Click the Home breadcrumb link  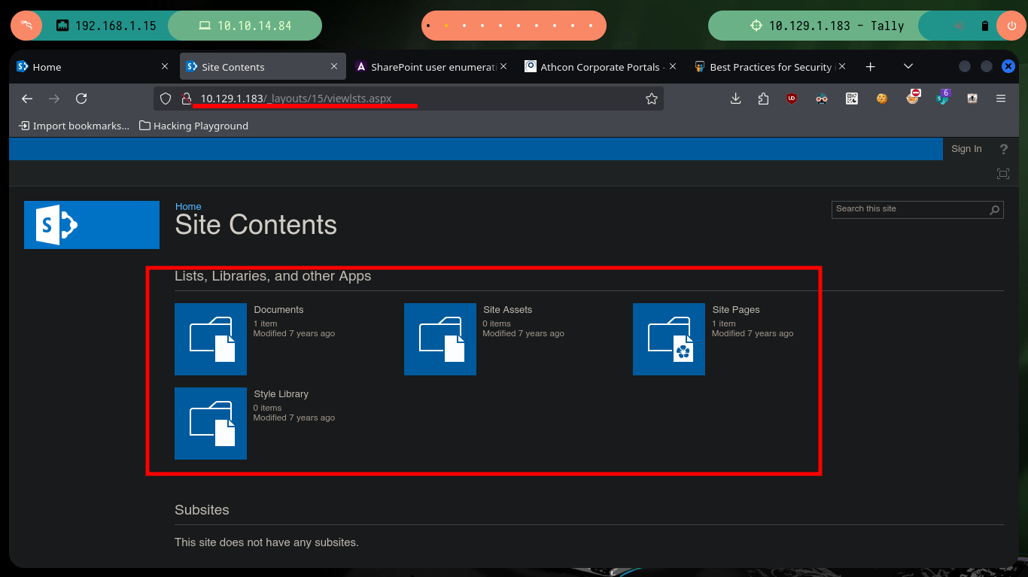188,206
